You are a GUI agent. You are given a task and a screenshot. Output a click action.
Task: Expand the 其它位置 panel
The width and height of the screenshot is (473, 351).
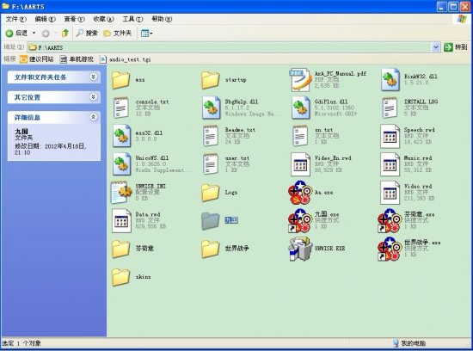click(x=94, y=97)
